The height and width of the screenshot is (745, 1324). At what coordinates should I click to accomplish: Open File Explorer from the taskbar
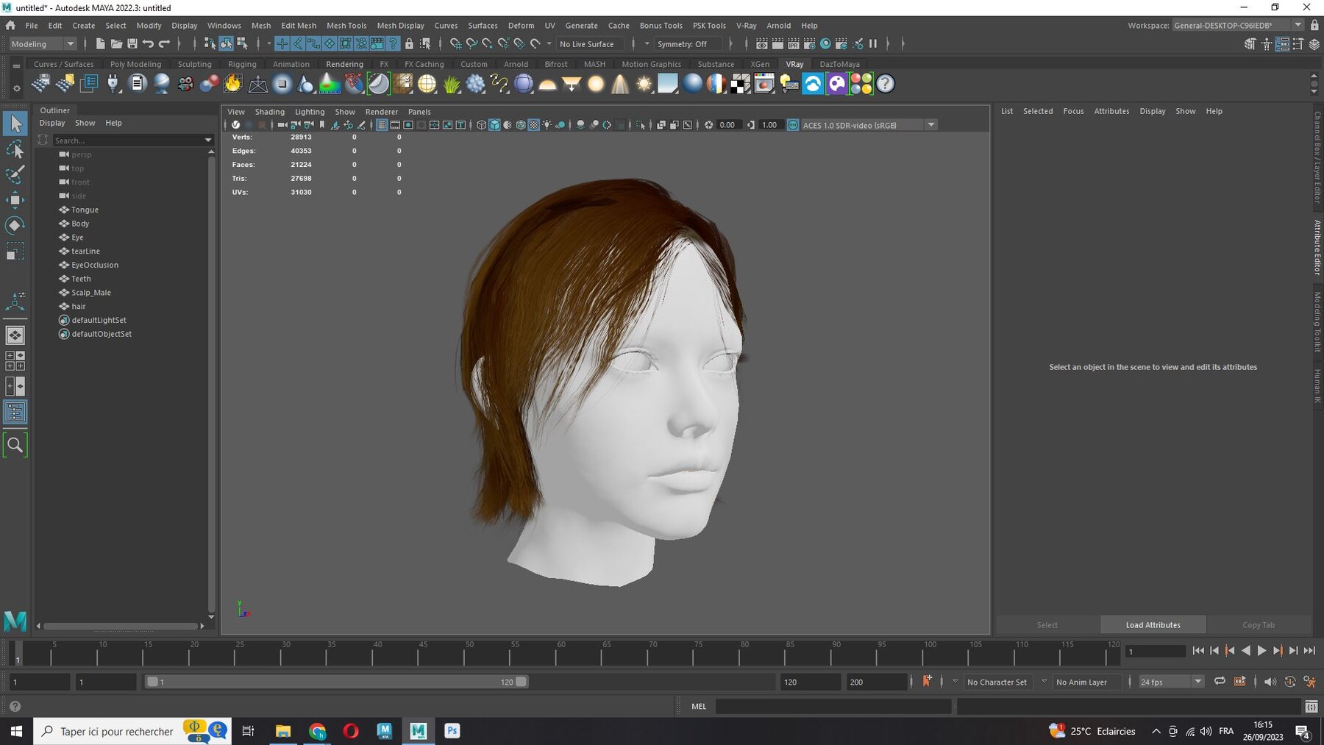[283, 730]
